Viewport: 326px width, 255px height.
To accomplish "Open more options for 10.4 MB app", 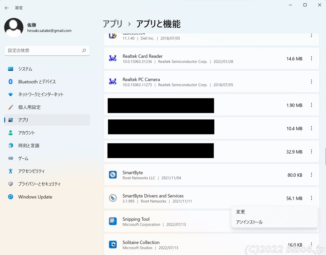I will [x=311, y=128].
